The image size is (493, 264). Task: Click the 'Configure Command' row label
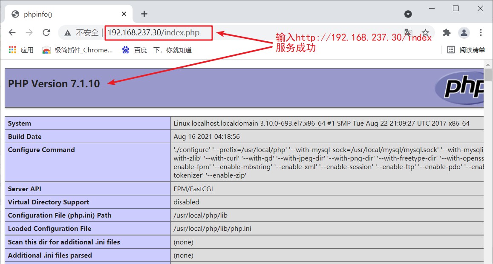pyautogui.click(x=41, y=149)
